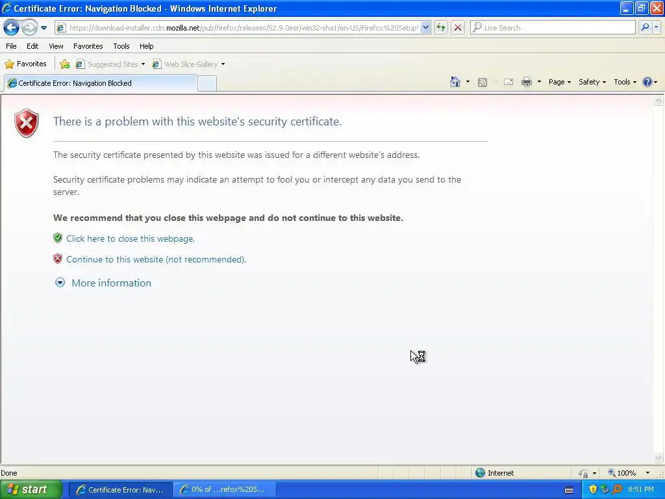Click the address bar URL field
Viewport: 665px width, 499px height.
(243, 27)
